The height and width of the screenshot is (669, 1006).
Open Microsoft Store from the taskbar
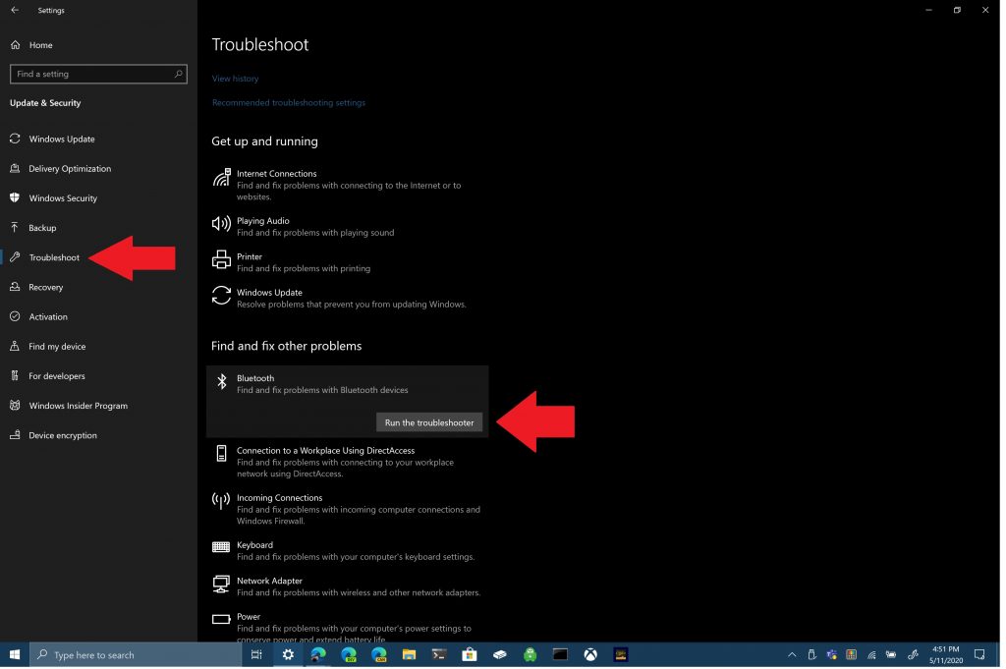point(471,656)
